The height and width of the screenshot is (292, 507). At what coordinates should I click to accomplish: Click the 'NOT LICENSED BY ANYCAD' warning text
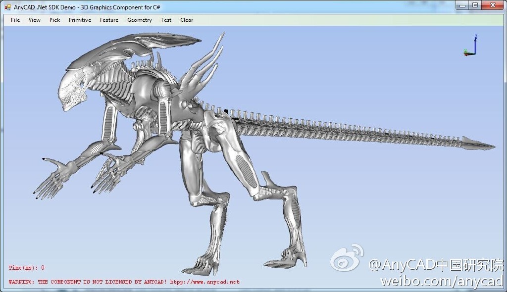(124, 282)
